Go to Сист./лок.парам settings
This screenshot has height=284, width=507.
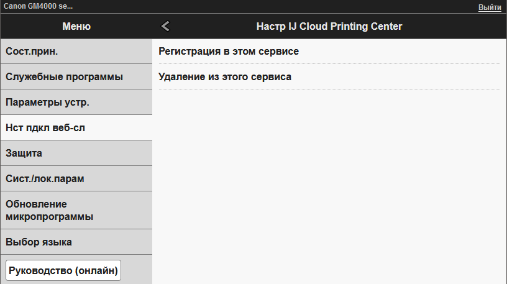pyautogui.click(x=76, y=178)
